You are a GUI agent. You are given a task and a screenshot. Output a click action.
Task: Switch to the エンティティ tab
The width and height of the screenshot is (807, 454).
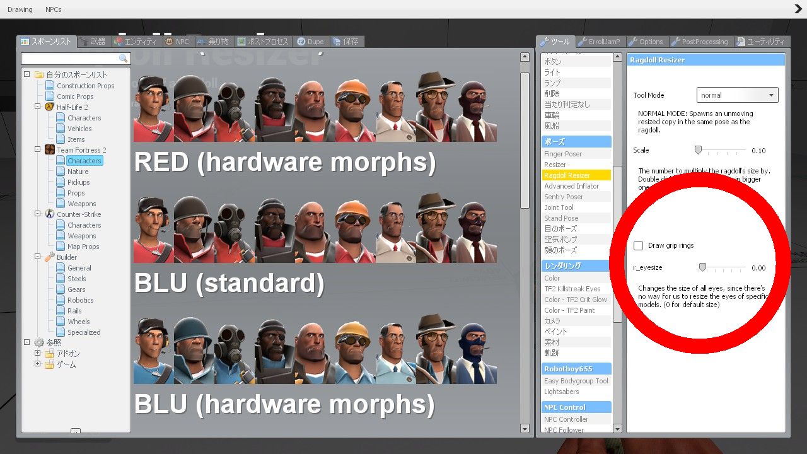pyautogui.click(x=136, y=42)
